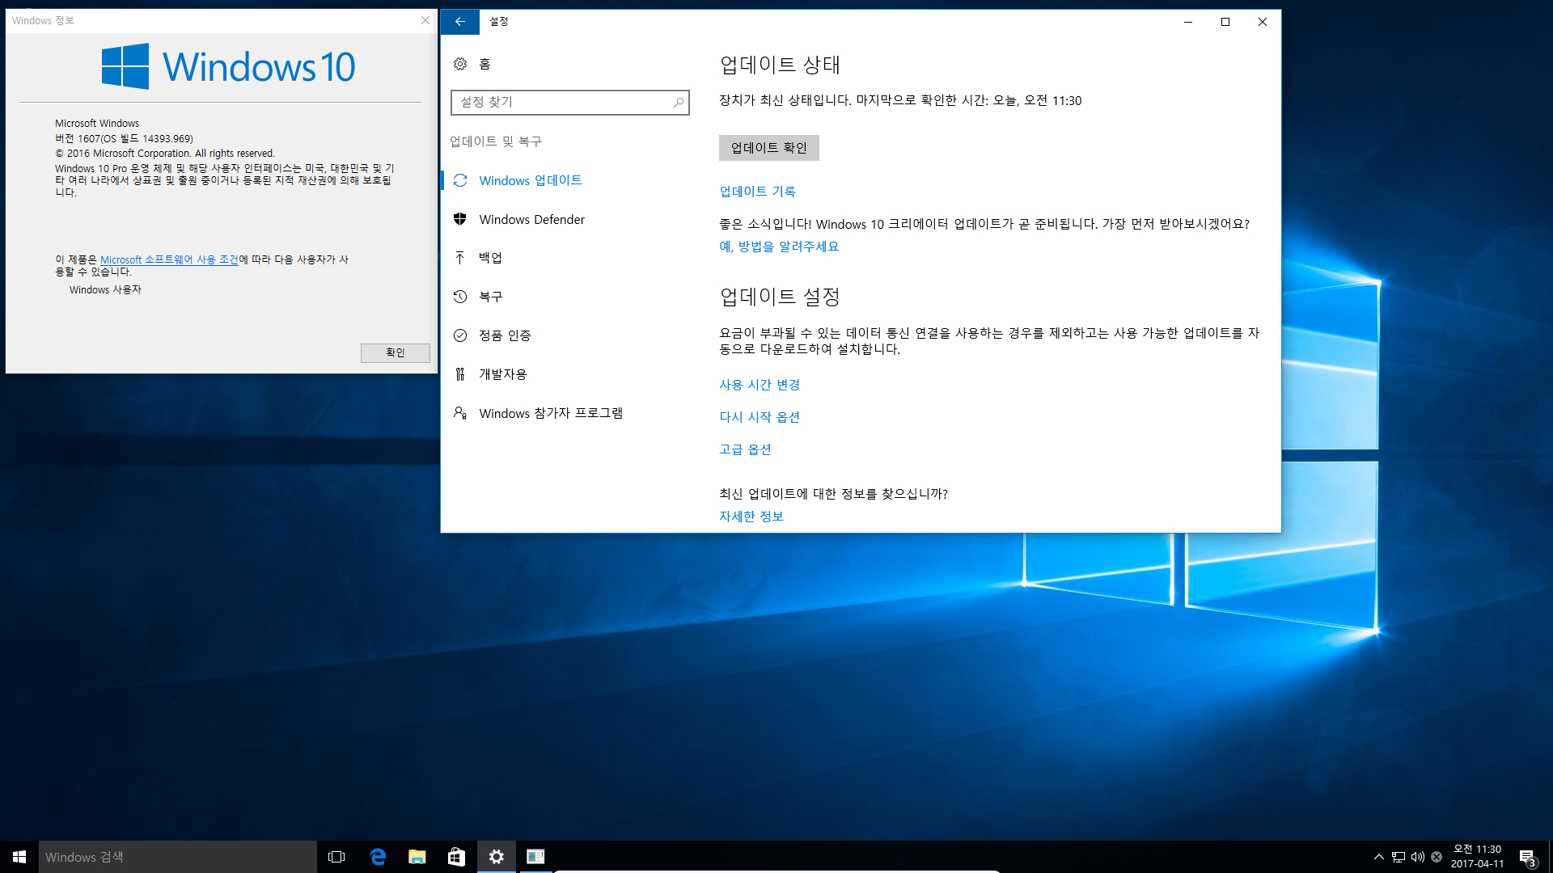Switch to the Settings app taskbar icon
Image resolution: width=1553 pixels, height=873 pixels.
497,857
